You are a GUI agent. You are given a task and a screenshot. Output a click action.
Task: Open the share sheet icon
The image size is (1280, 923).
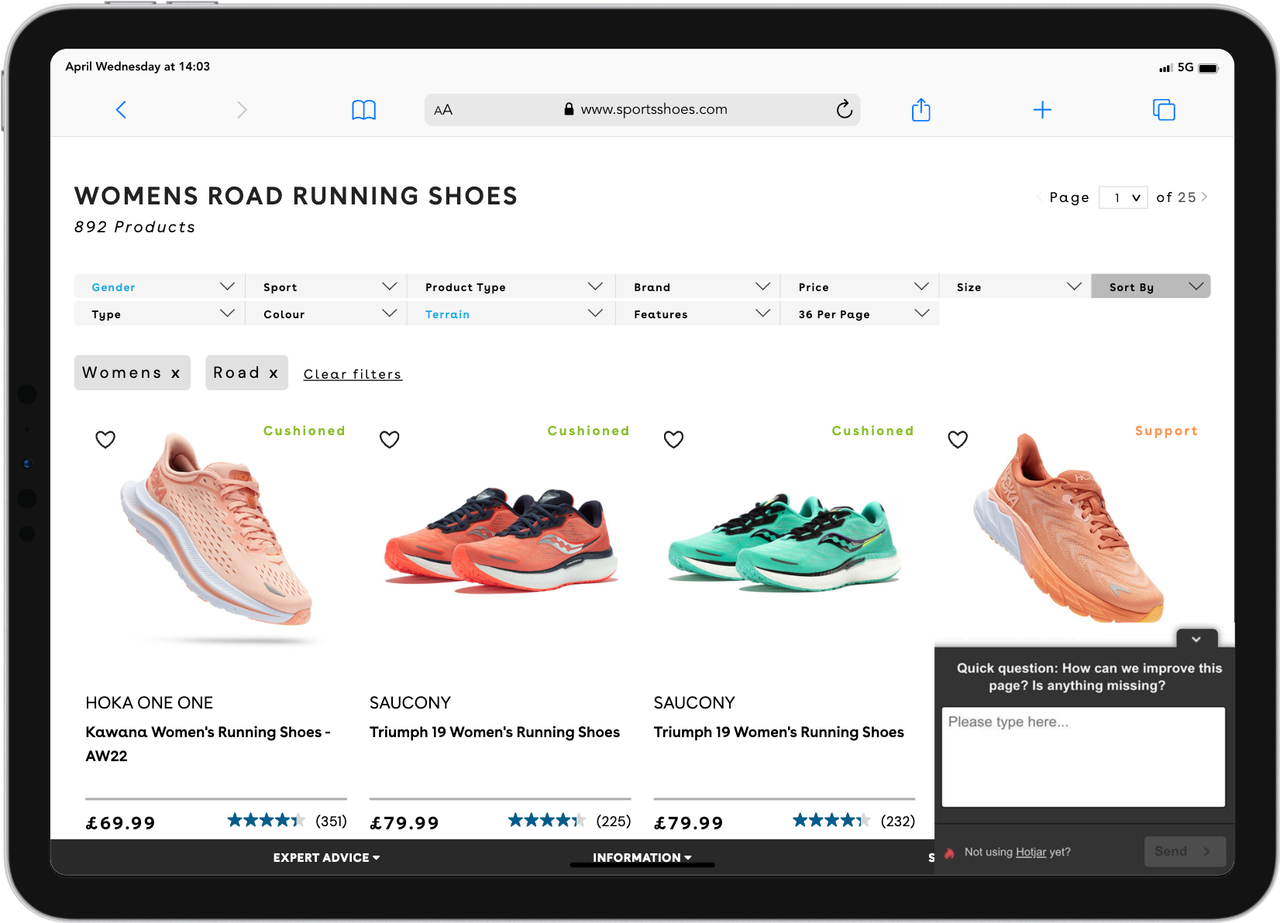(x=920, y=109)
